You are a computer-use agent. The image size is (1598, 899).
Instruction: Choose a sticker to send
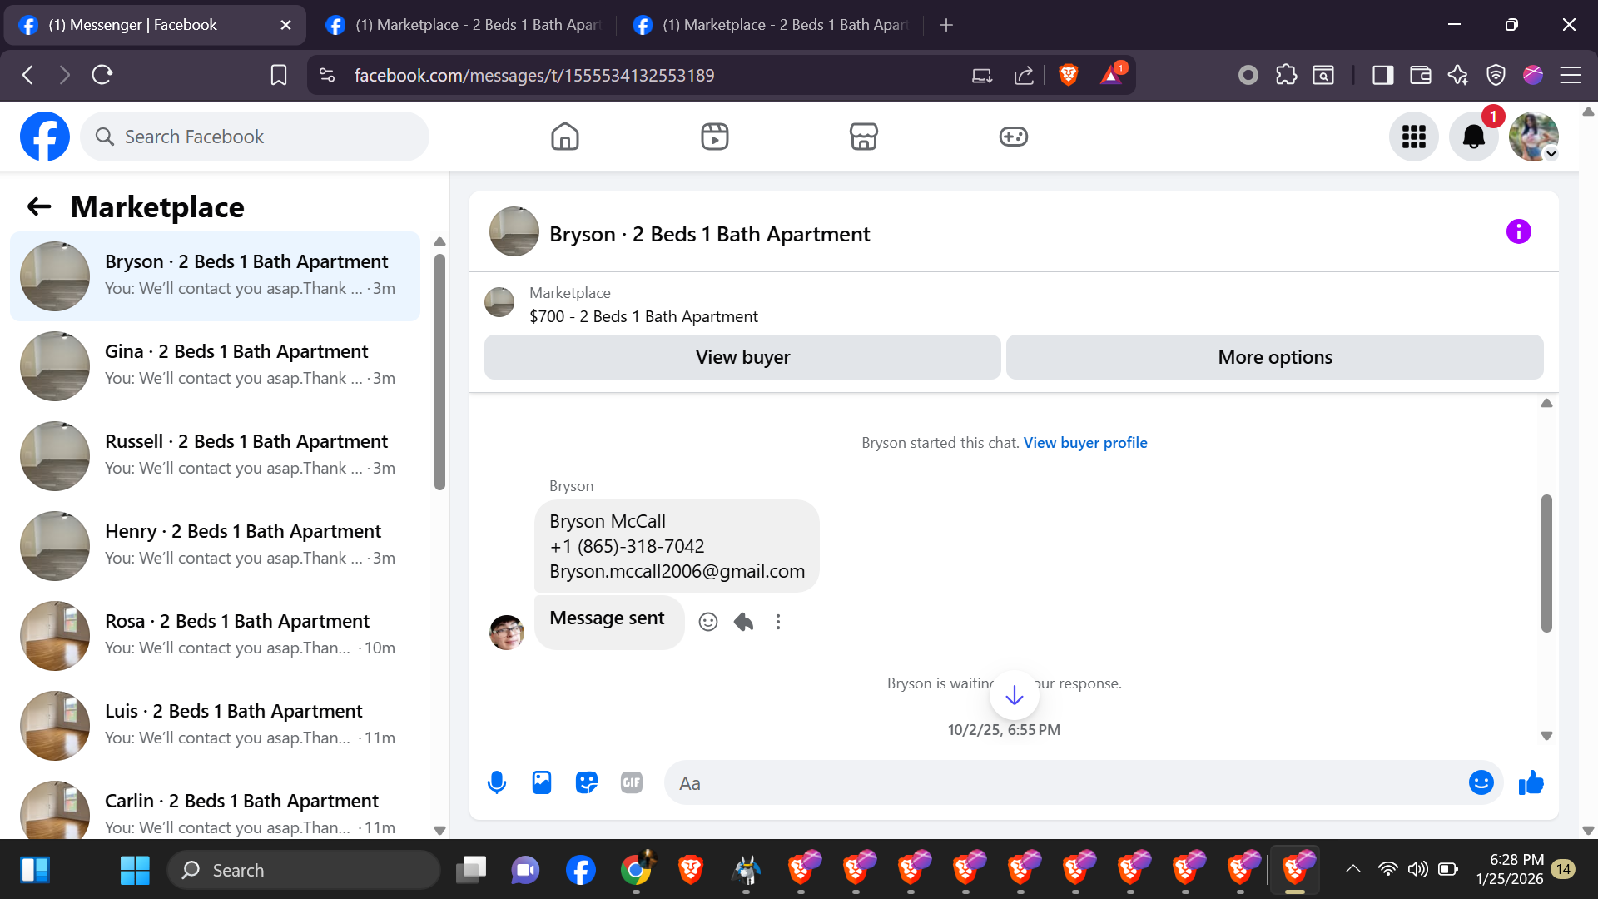coord(587,782)
